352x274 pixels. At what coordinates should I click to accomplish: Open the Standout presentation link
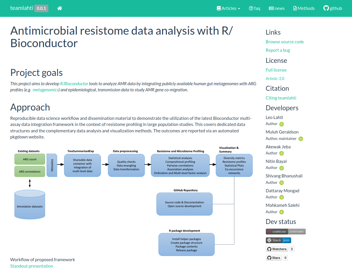click(x=32, y=266)
